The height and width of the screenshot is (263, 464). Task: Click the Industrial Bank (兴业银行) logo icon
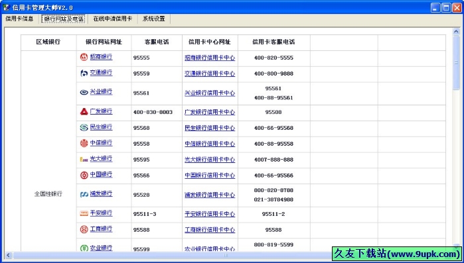click(x=84, y=92)
